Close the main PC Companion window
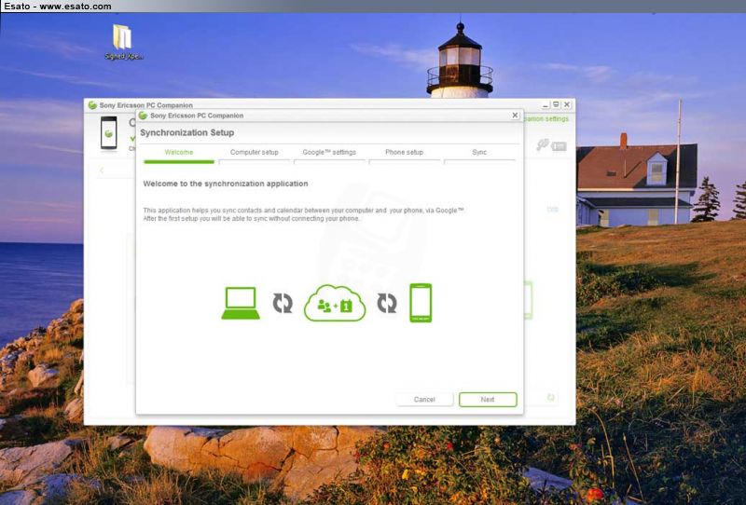 567,104
